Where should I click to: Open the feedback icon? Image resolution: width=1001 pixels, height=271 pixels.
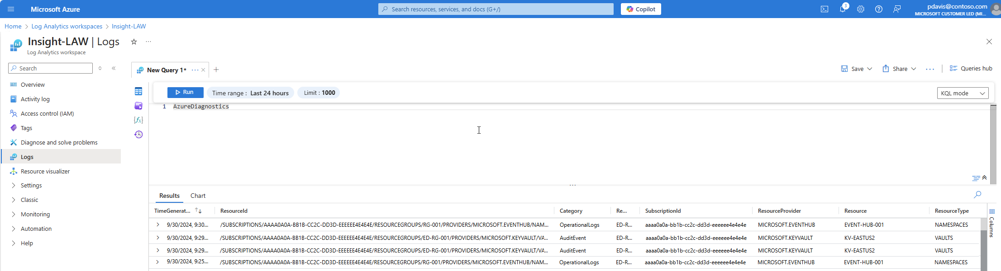(x=897, y=9)
